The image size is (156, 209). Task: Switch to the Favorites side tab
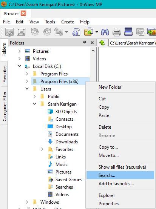[4, 74]
